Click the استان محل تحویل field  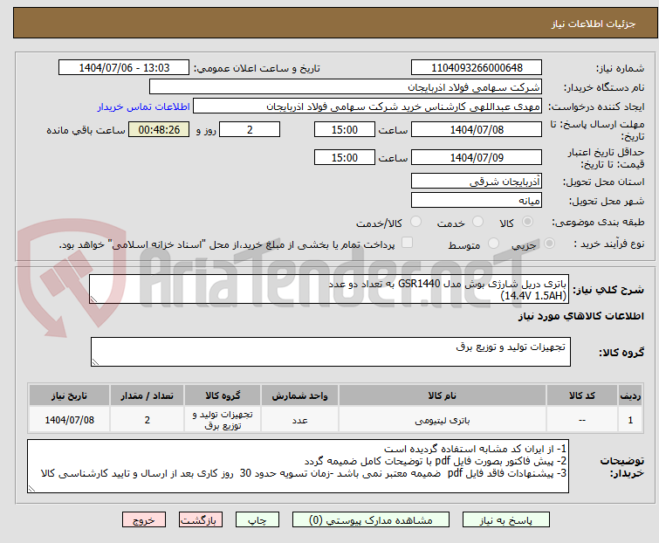(477, 181)
